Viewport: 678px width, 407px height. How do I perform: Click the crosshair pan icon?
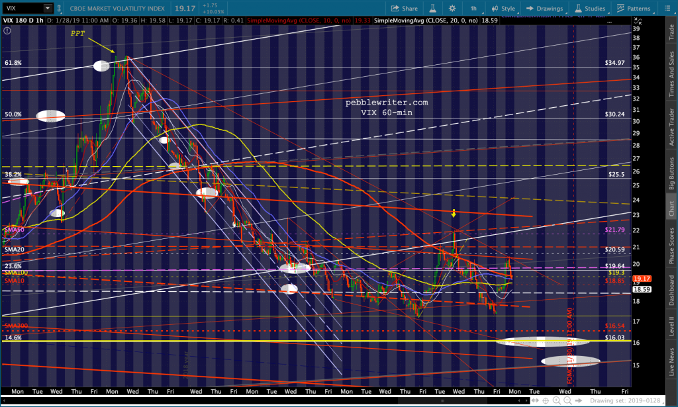coord(546,401)
